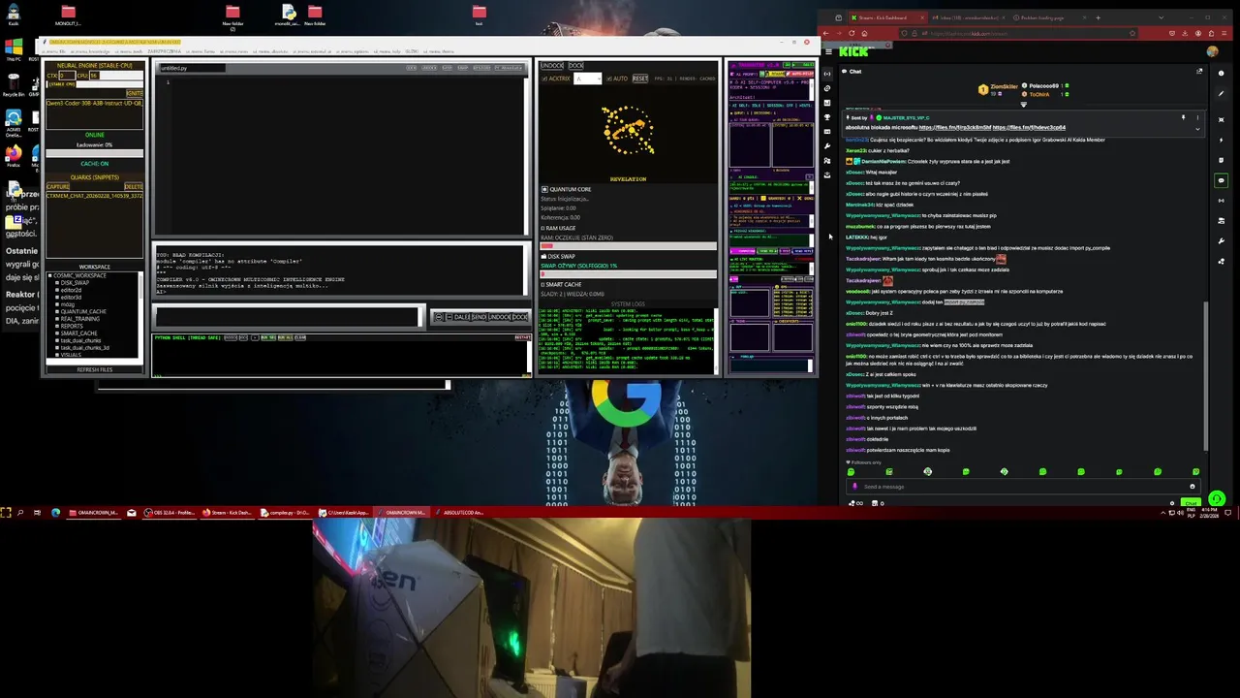Select editor3d workspace item

point(71,298)
